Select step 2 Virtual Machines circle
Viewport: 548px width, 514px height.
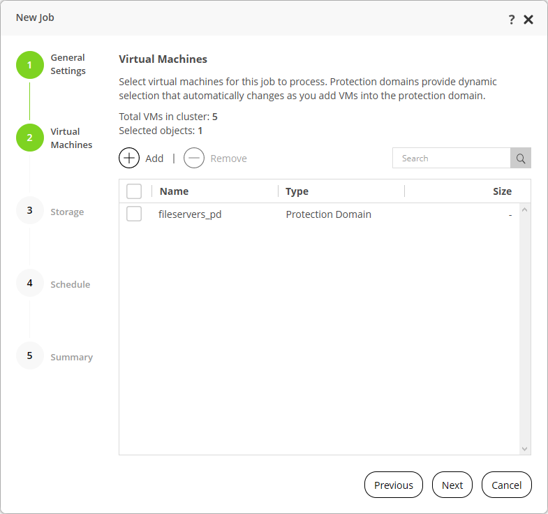(29, 138)
